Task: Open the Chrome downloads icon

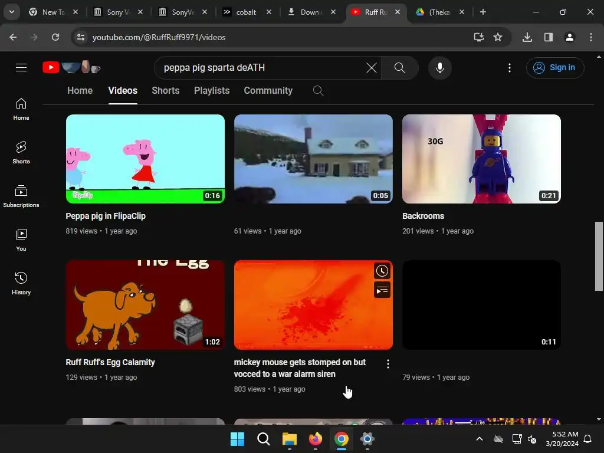Action: pyautogui.click(x=527, y=37)
